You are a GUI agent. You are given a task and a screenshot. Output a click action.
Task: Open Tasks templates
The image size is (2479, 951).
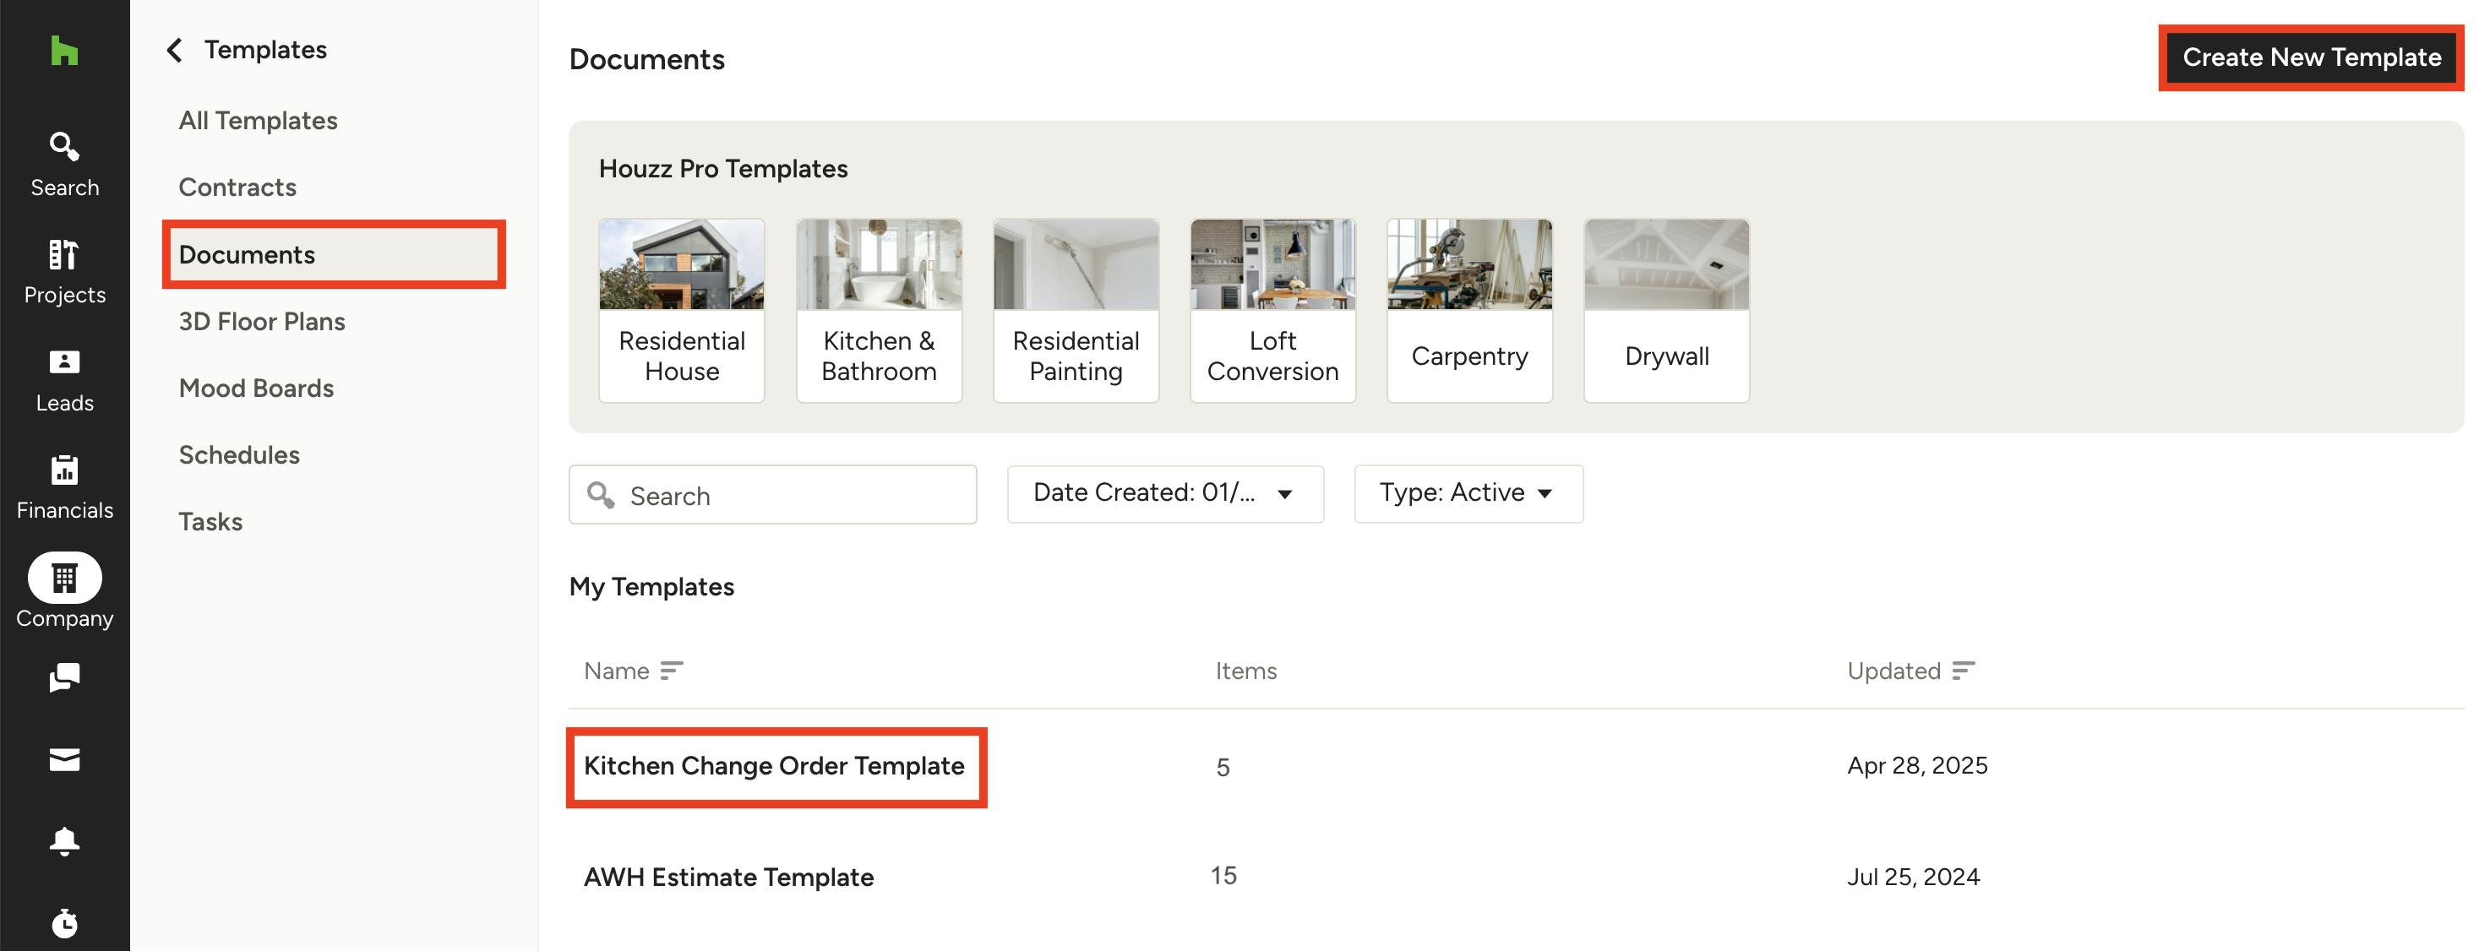210,522
